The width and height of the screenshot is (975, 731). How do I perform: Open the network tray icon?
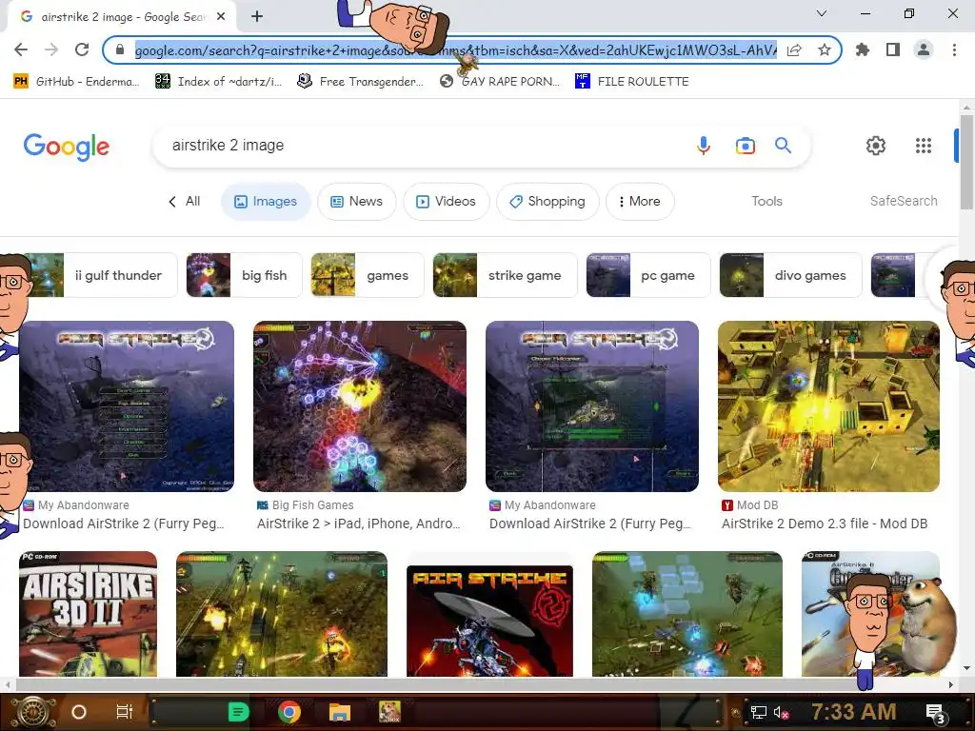(x=759, y=712)
